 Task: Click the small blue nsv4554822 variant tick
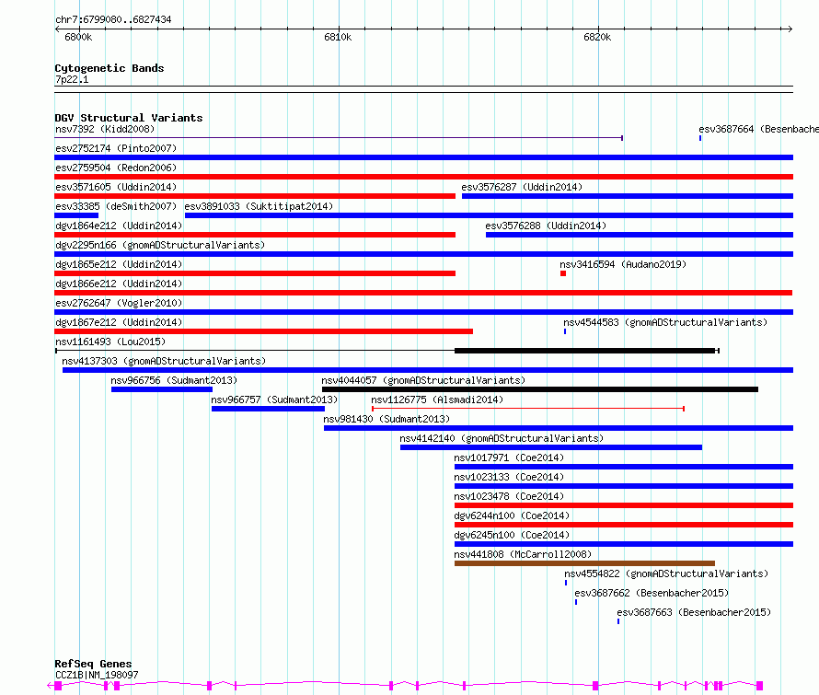point(566,583)
